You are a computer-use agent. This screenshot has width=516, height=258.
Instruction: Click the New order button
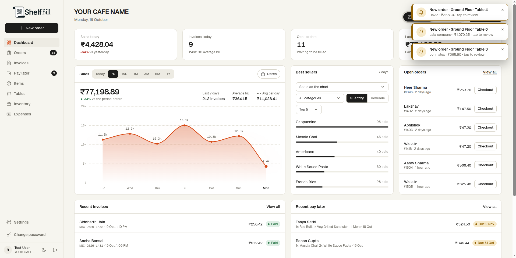31,28
